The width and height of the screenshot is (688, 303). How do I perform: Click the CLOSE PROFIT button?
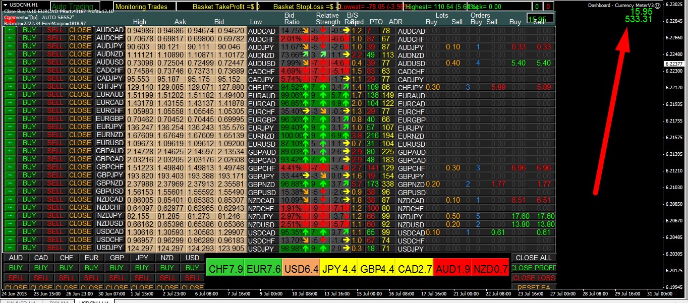[534, 268]
